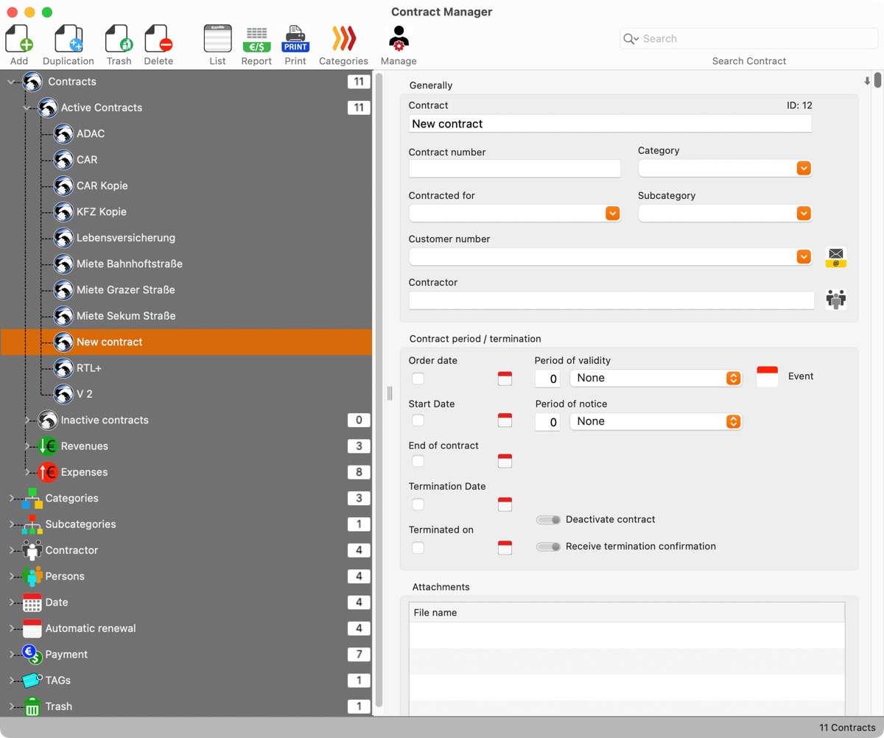Expand the Contractor tree node
The height and width of the screenshot is (738, 884).
pos(12,550)
